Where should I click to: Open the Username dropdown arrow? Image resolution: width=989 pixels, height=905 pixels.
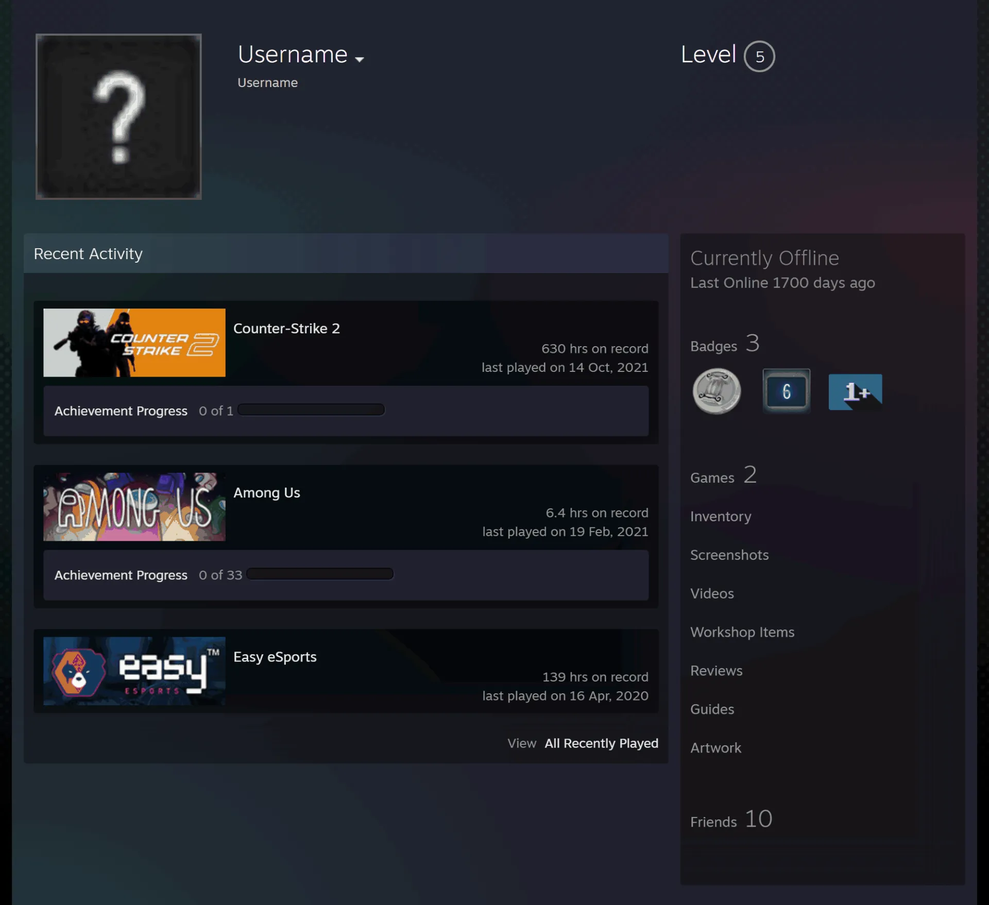coord(360,59)
